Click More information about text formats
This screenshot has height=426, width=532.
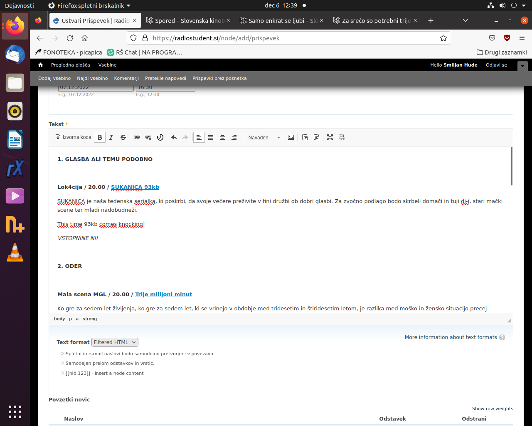click(451, 337)
